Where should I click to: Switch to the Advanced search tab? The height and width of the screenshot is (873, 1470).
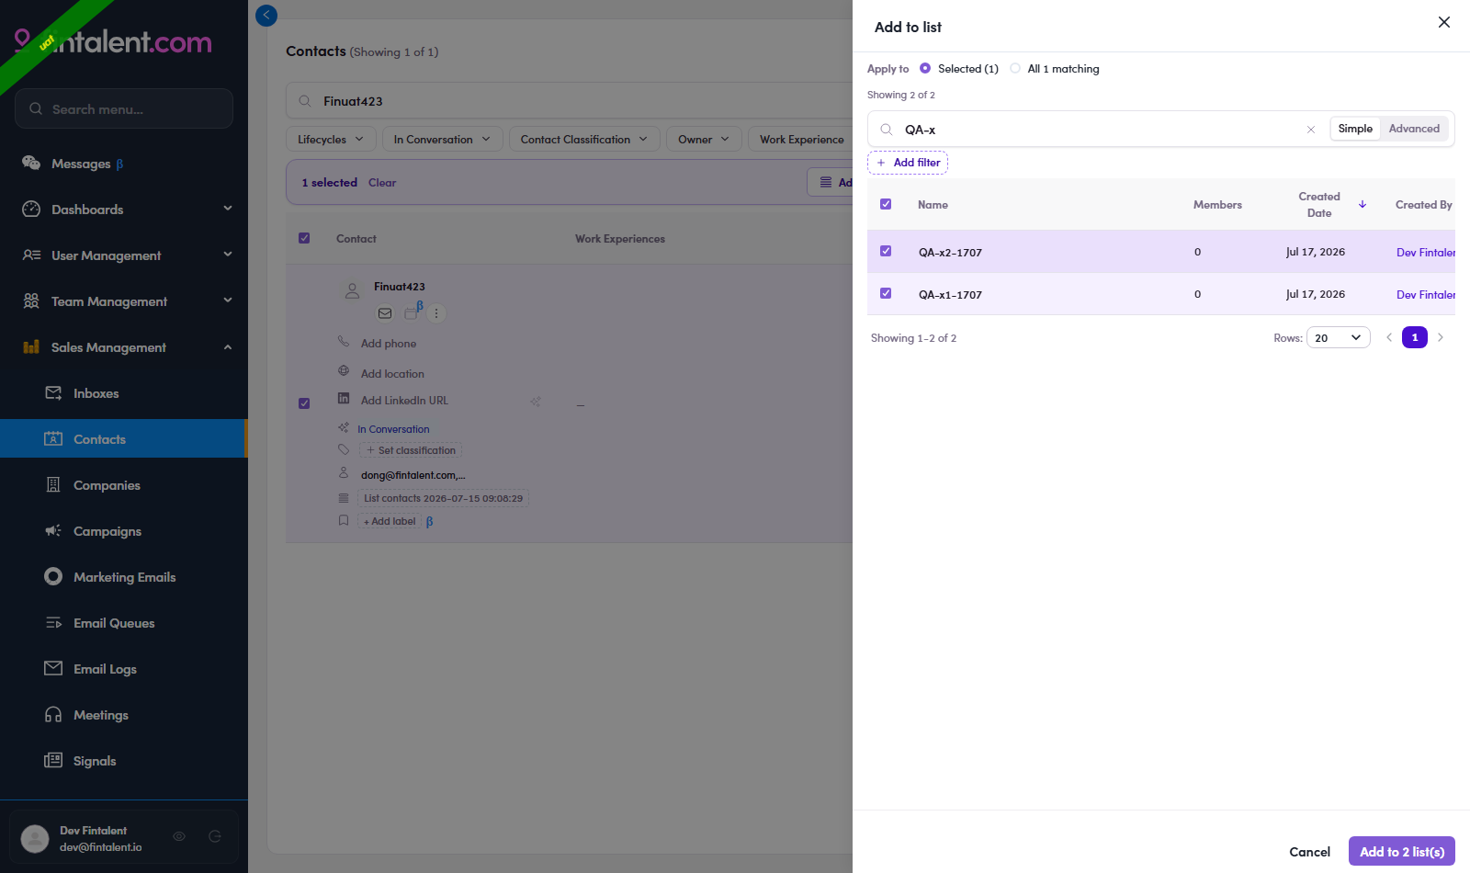coord(1414,129)
